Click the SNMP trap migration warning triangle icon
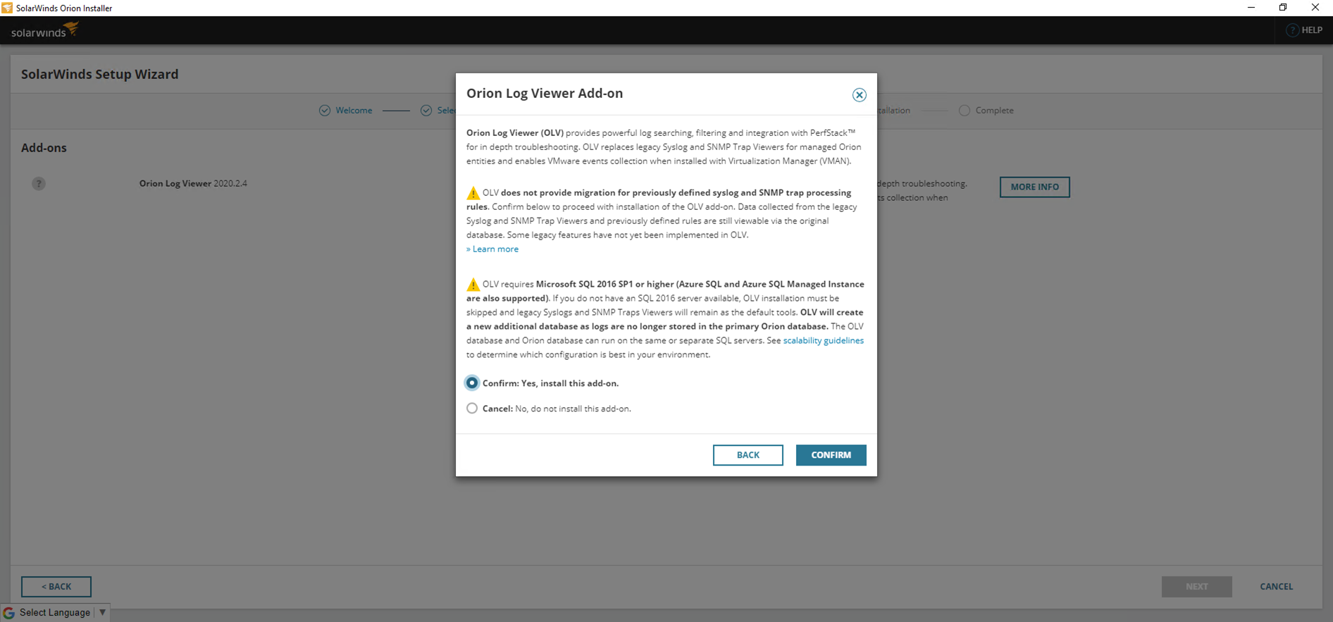This screenshot has height=622, width=1333. [x=473, y=193]
